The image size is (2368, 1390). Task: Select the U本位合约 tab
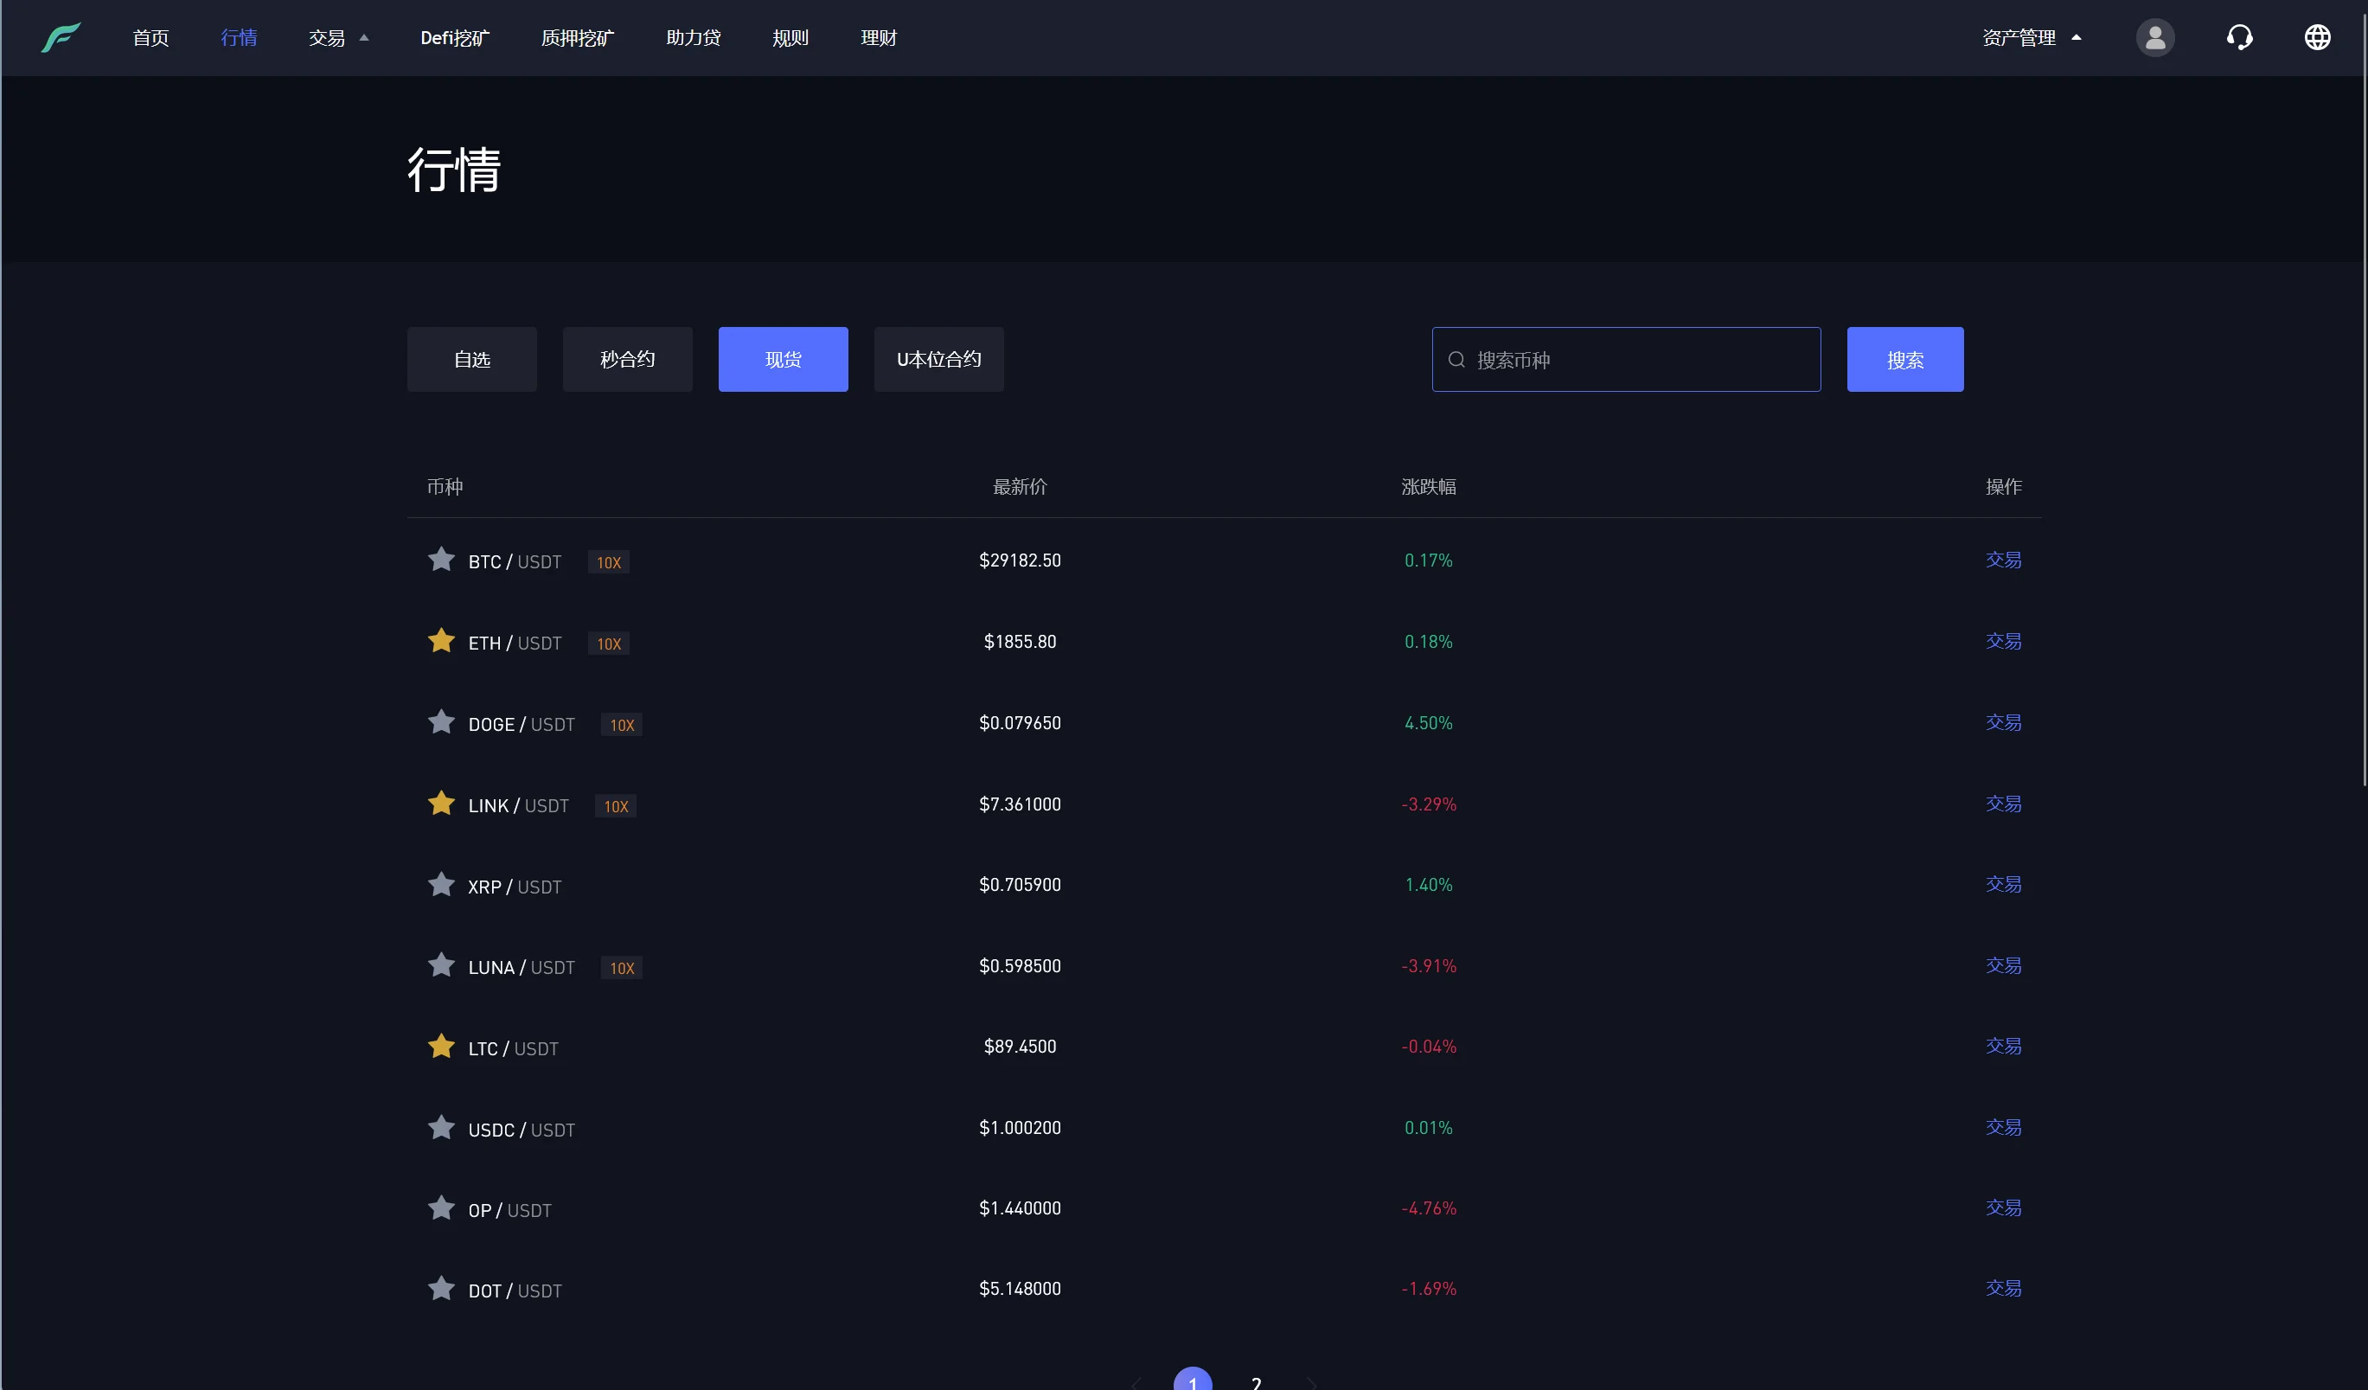click(938, 359)
